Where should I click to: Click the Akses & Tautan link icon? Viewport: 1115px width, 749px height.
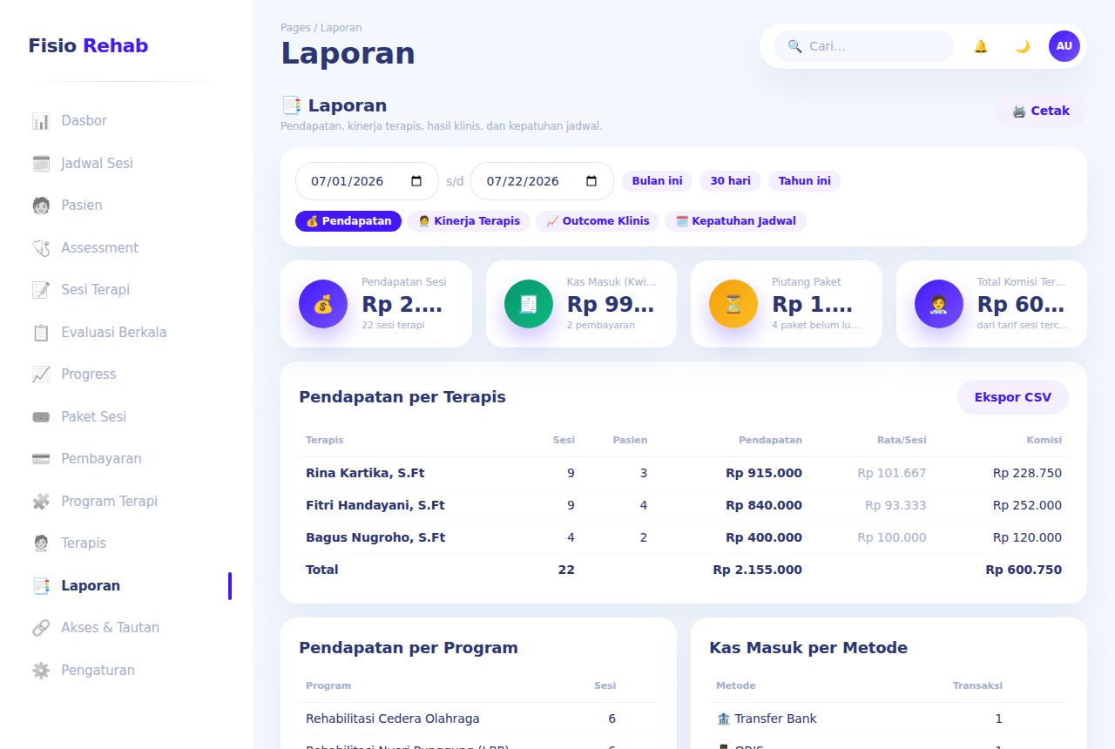[x=41, y=628]
